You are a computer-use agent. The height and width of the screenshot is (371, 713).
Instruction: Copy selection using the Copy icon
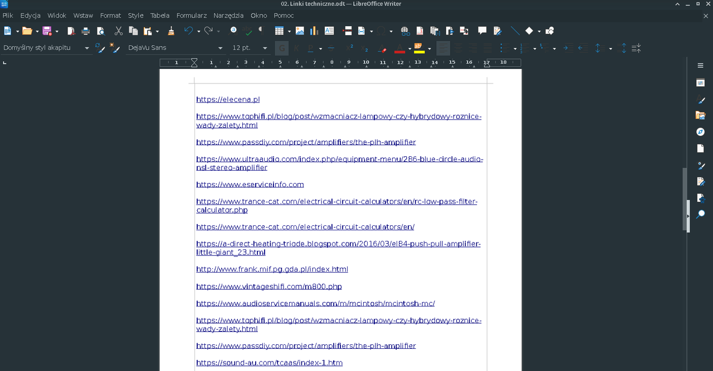(133, 31)
